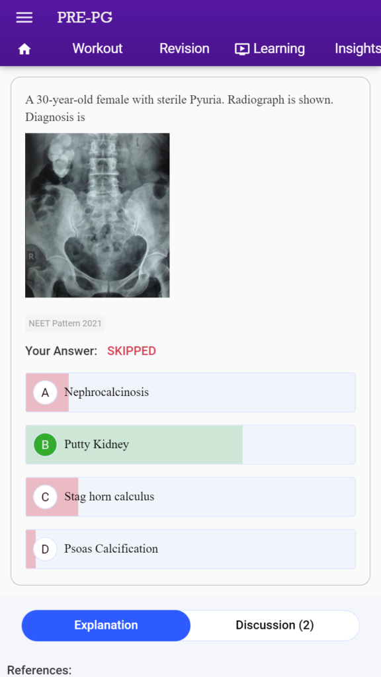
Task: Select option A circle icon
Action: 45,393
